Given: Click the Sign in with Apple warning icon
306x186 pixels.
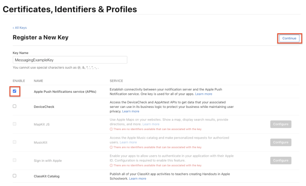Looking at the screenshot, I should (x=111, y=165).
